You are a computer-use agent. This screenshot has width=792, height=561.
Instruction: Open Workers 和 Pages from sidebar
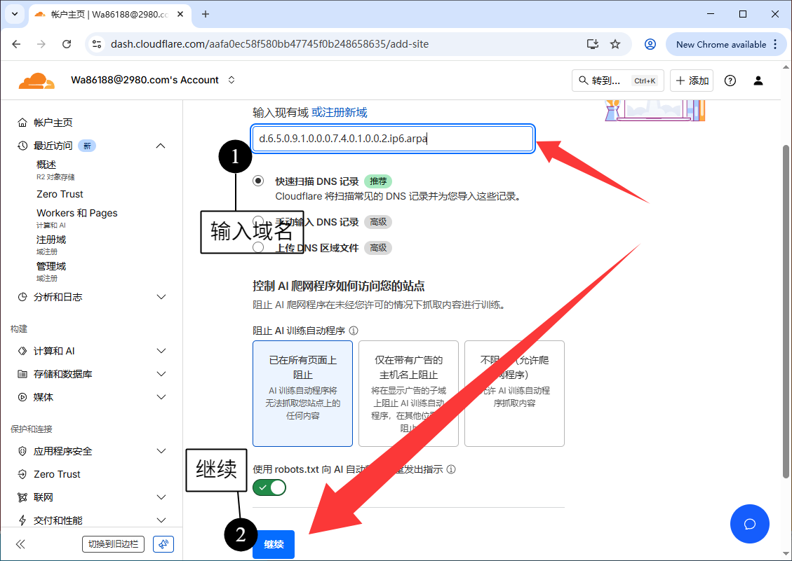coord(77,213)
